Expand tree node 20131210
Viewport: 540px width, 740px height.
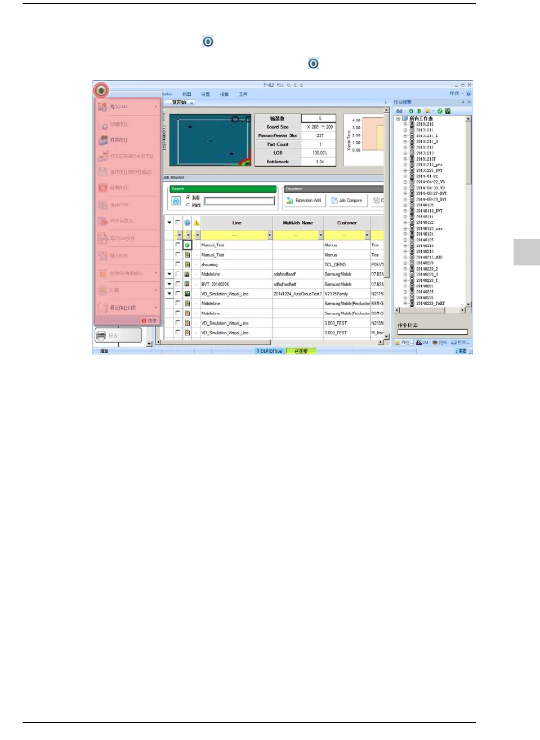coord(405,124)
